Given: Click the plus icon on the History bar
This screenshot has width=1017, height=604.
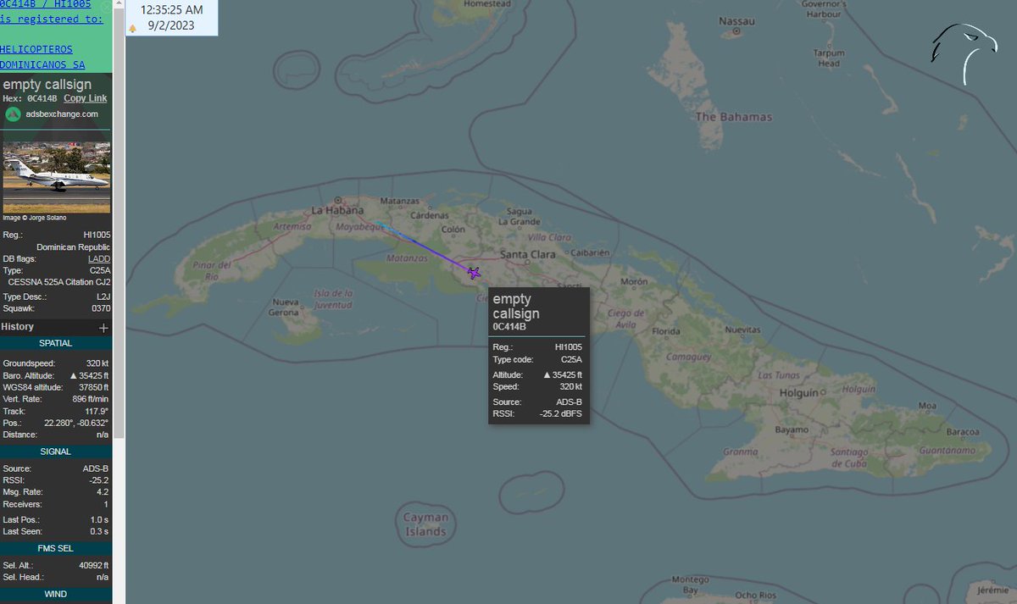Looking at the screenshot, I should 103,327.
